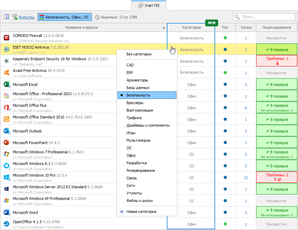Open copies count 6 for Office Plus
298x230 pixels.
(246, 108)
